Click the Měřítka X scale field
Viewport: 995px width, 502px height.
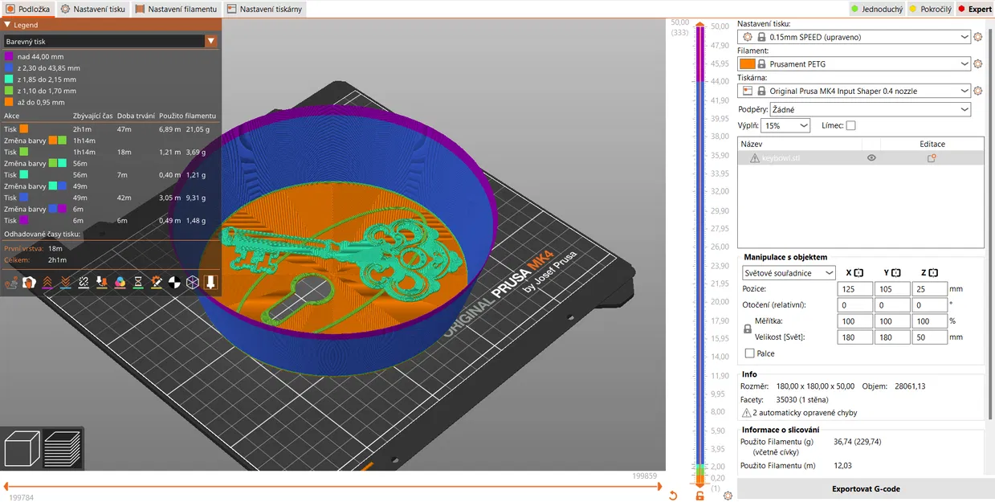854,321
